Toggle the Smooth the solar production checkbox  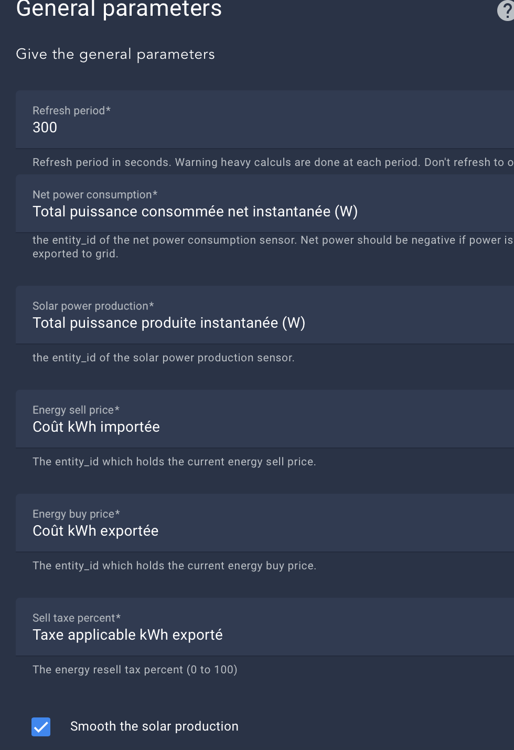click(41, 727)
